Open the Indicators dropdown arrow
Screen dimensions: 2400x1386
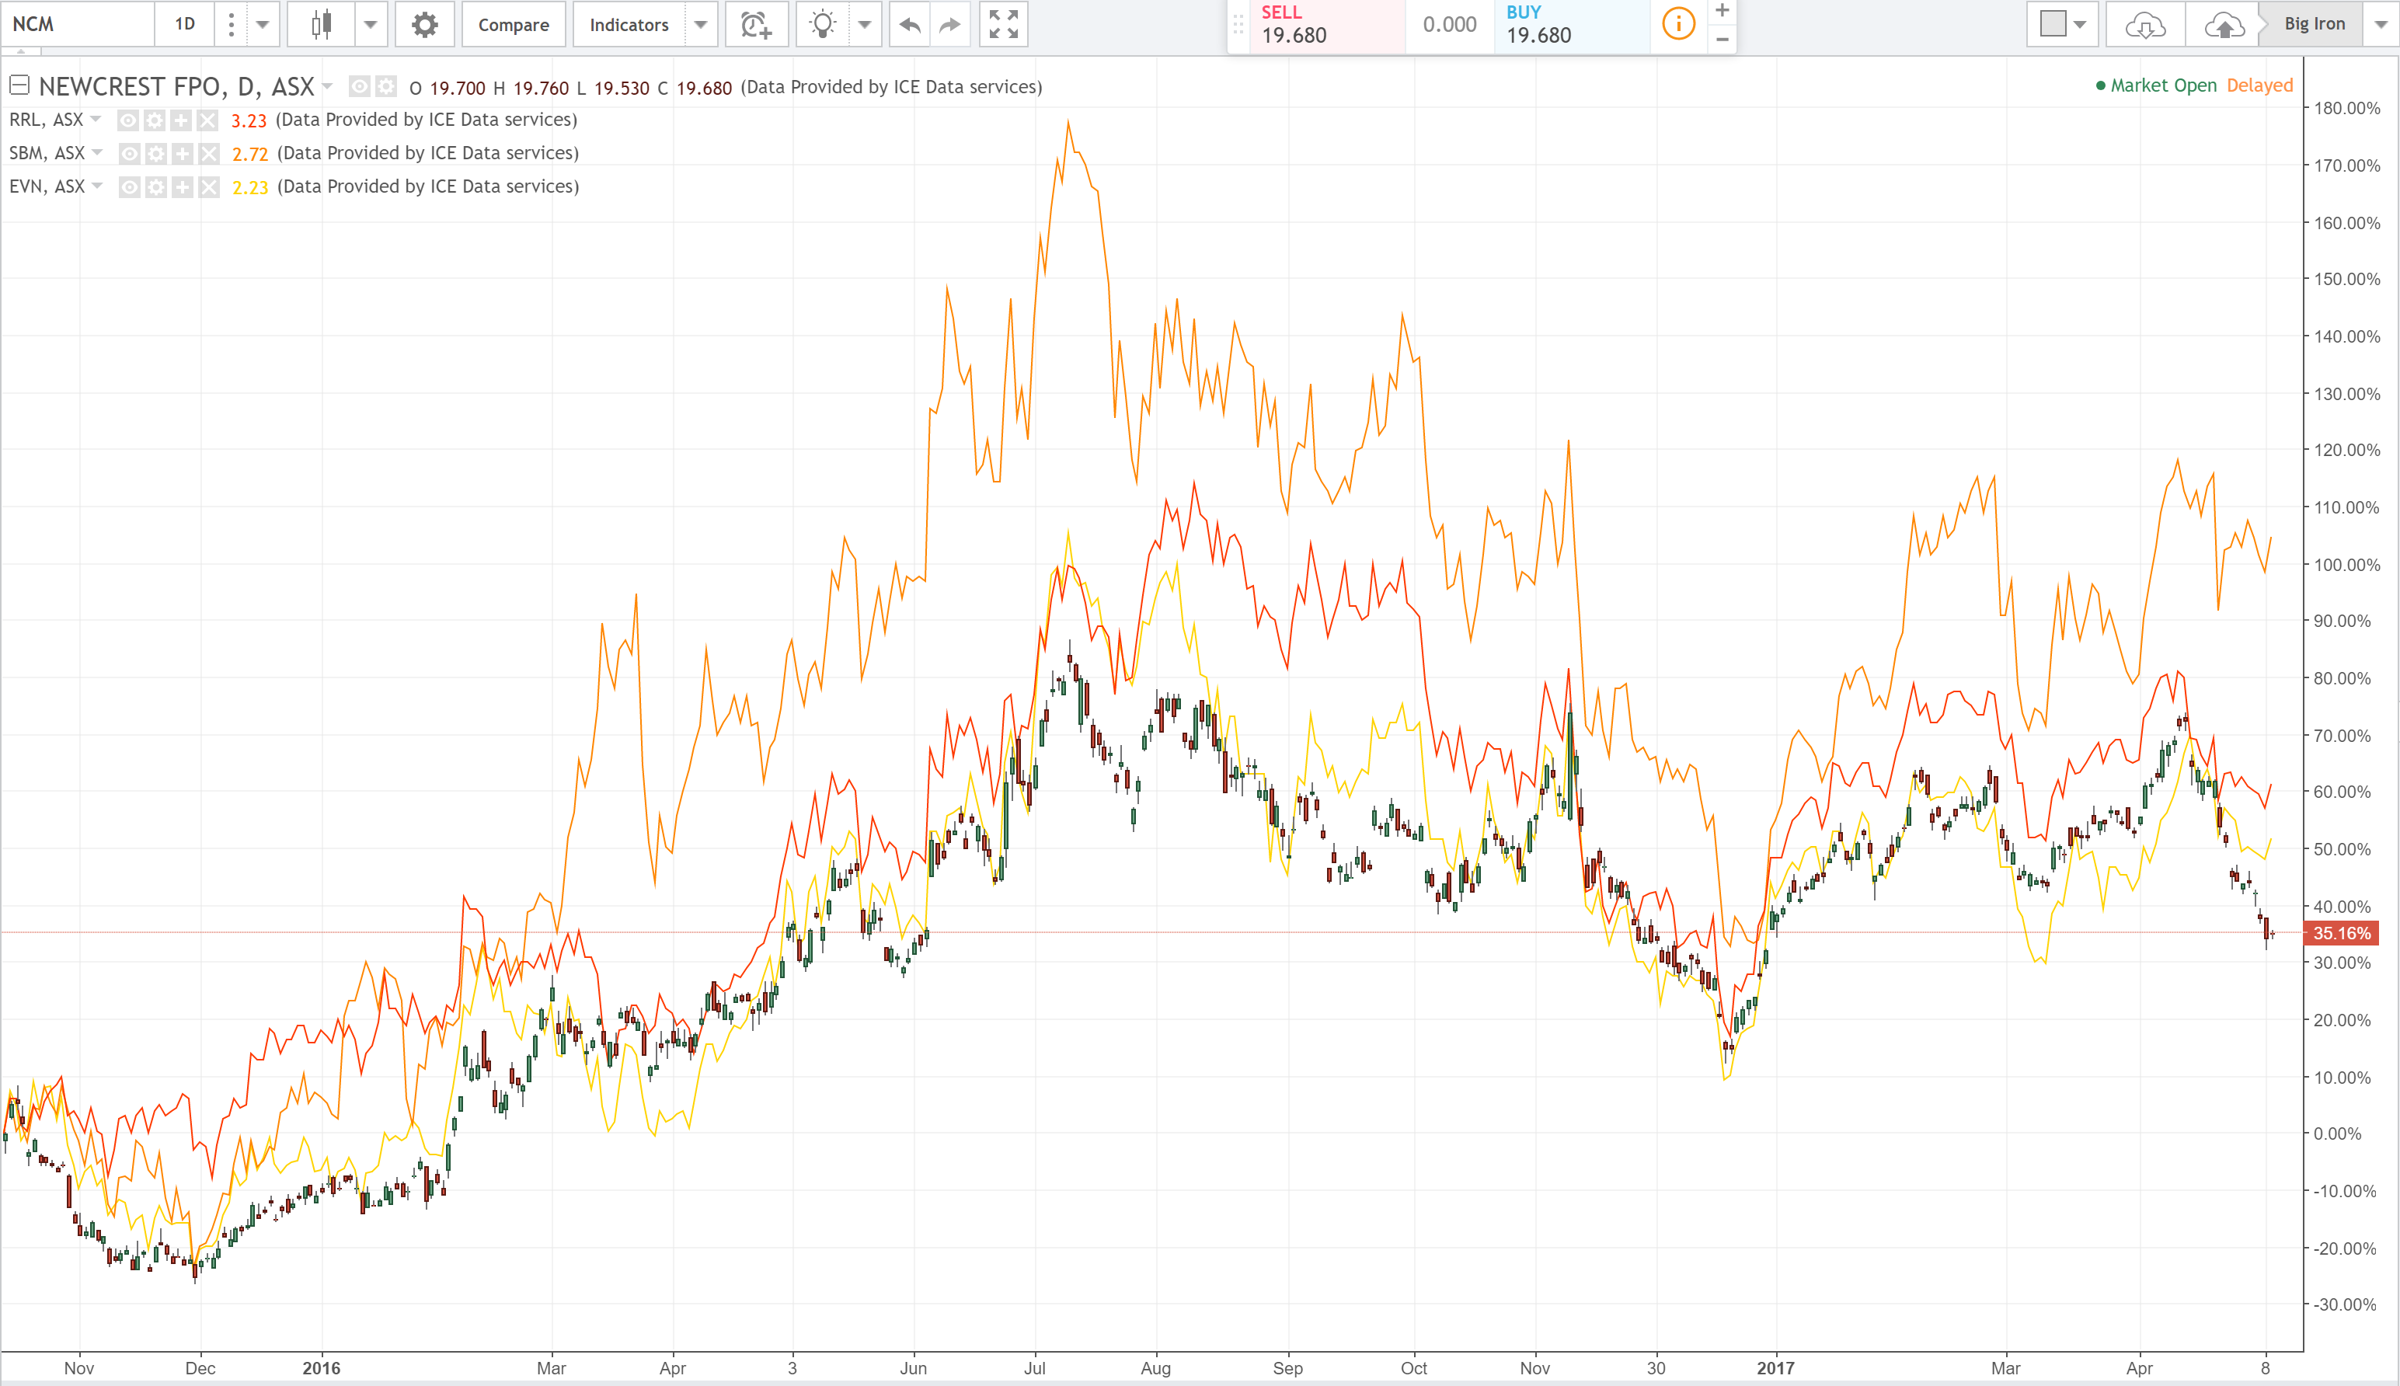pos(701,25)
